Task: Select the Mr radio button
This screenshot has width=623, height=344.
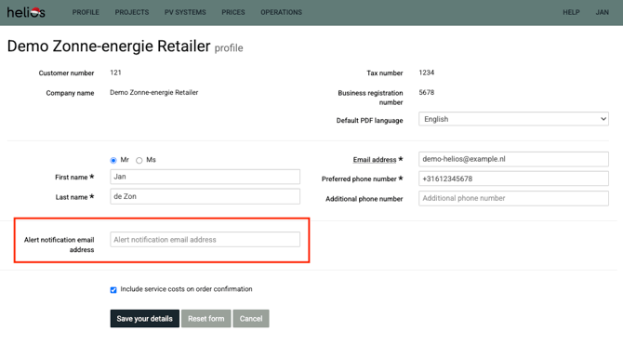Action: [113, 161]
